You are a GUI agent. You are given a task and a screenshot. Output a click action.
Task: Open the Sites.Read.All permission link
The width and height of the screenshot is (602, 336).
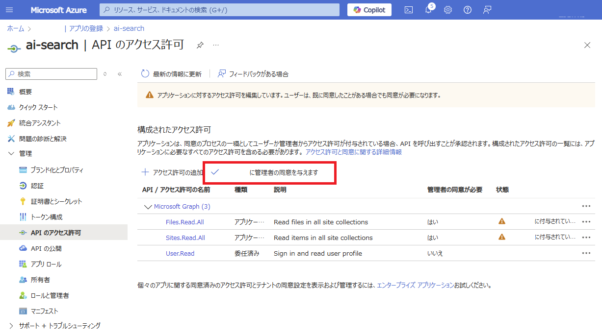click(x=185, y=238)
